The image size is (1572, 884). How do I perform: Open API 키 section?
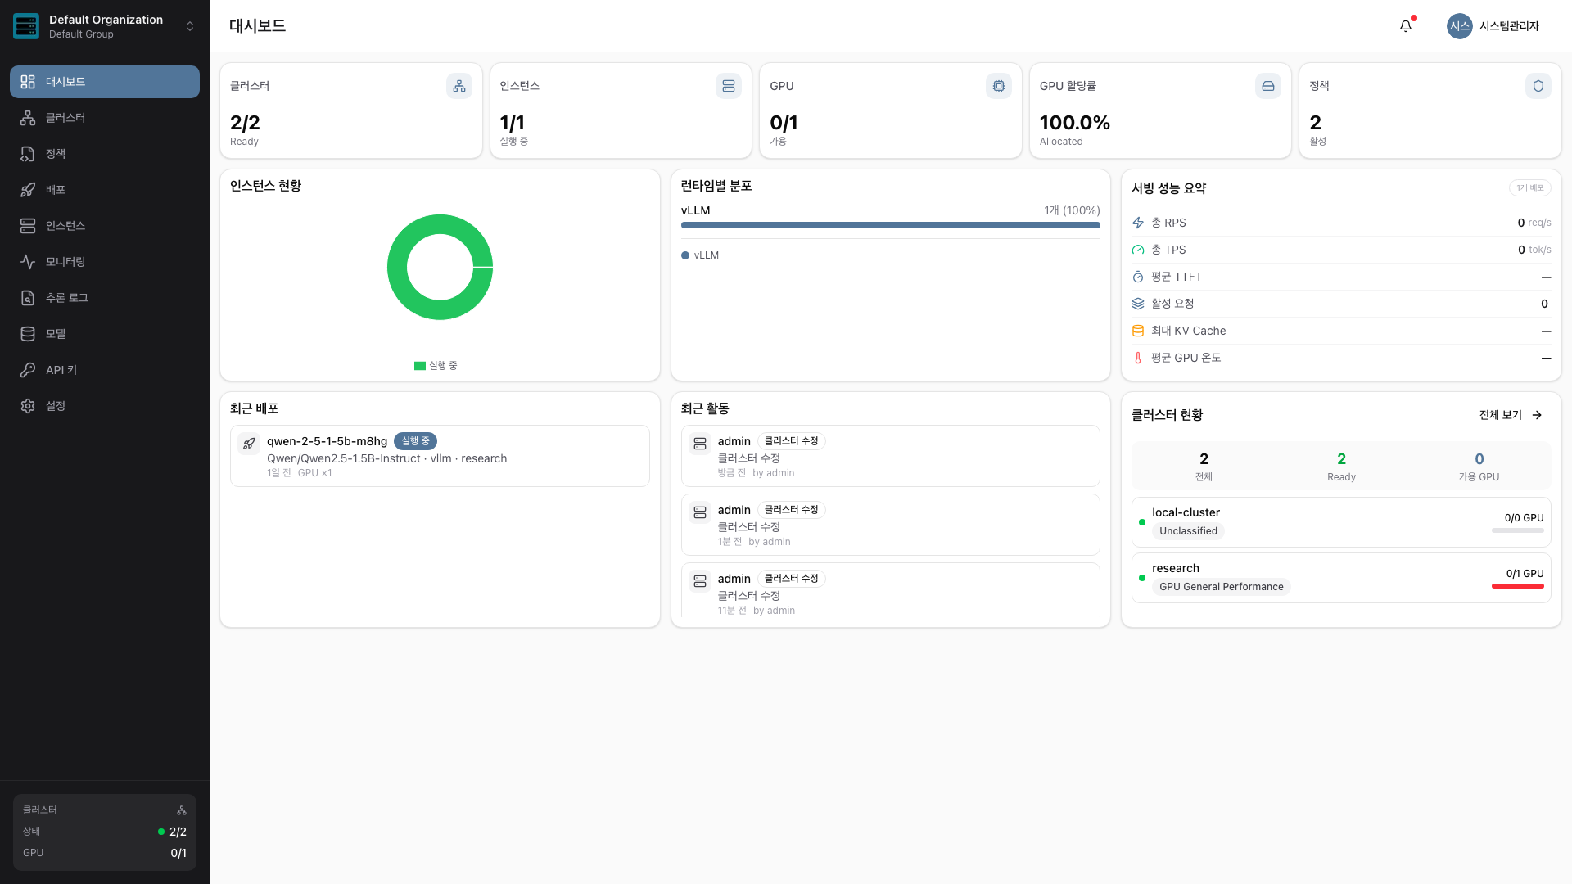tap(105, 370)
